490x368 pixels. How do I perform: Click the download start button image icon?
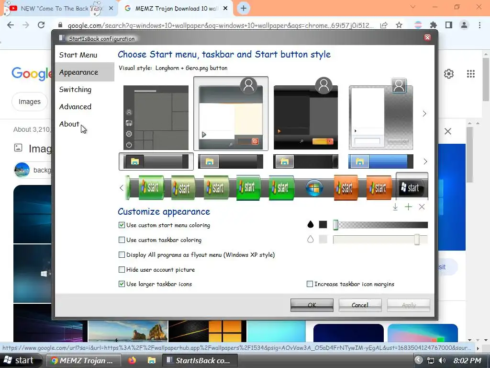click(x=395, y=207)
